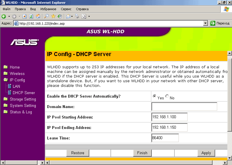
Task: Click the Forward navigation arrow icon
Action: tap(14, 16)
